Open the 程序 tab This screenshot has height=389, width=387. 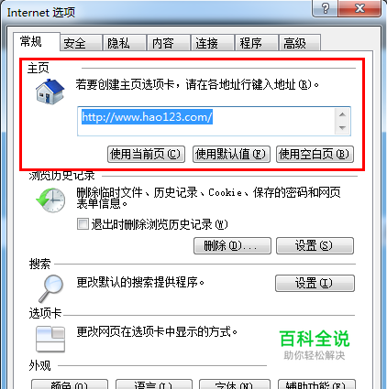(256, 43)
